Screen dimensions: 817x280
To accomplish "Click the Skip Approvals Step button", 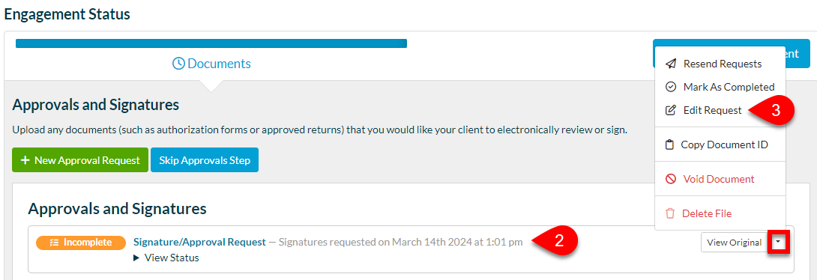I will click(x=204, y=160).
